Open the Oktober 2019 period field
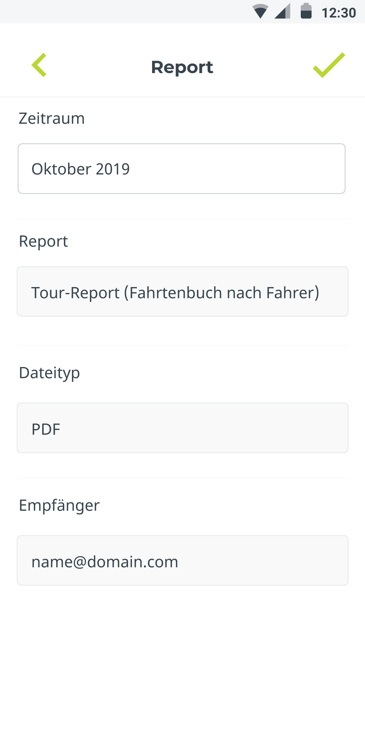This screenshot has width=365, height=731. coord(182,169)
